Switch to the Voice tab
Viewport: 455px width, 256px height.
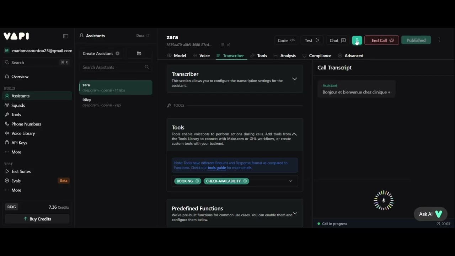pyautogui.click(x=201, y=55)
